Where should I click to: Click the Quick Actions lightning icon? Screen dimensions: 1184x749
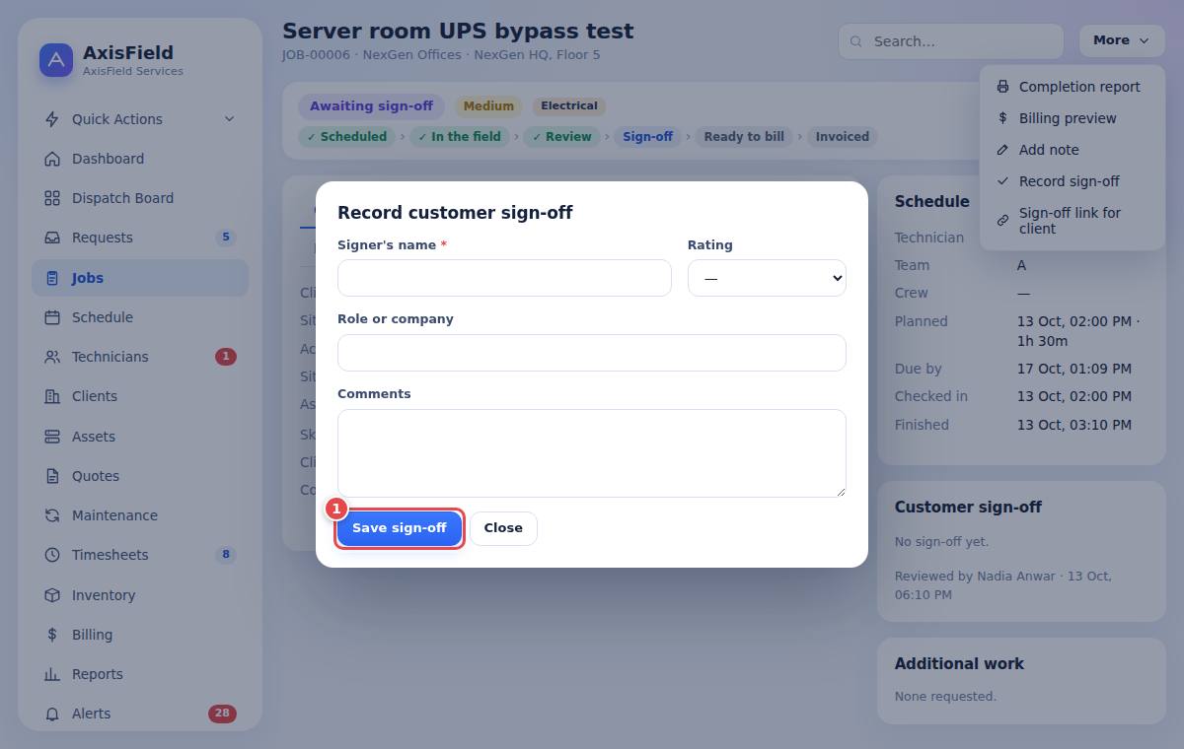click(52, 119)
